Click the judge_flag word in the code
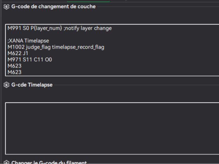Viewport: 219px width, 164px height. tap(38, 47)
